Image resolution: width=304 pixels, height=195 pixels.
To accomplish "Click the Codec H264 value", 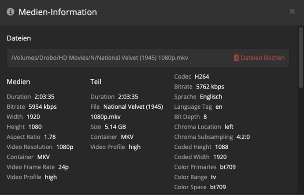I will (x=202, y=77).
